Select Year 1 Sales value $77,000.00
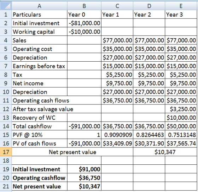This screenshot has width=198, height=192. (x=117, y=40)
